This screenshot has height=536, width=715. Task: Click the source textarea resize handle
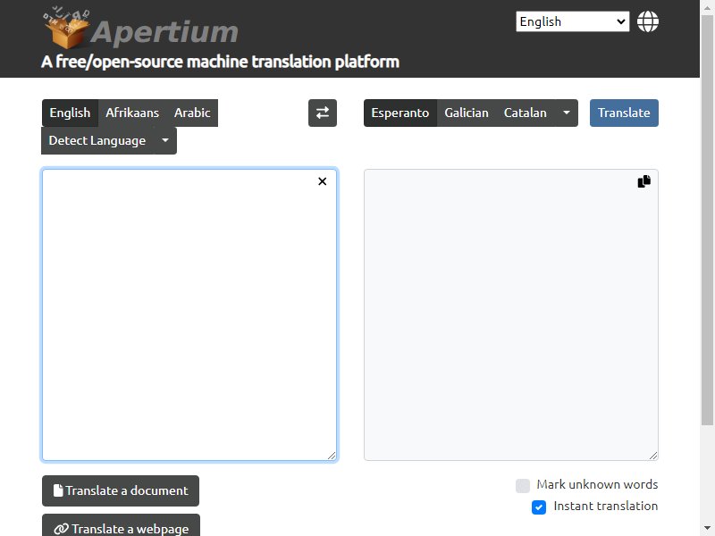332,456
